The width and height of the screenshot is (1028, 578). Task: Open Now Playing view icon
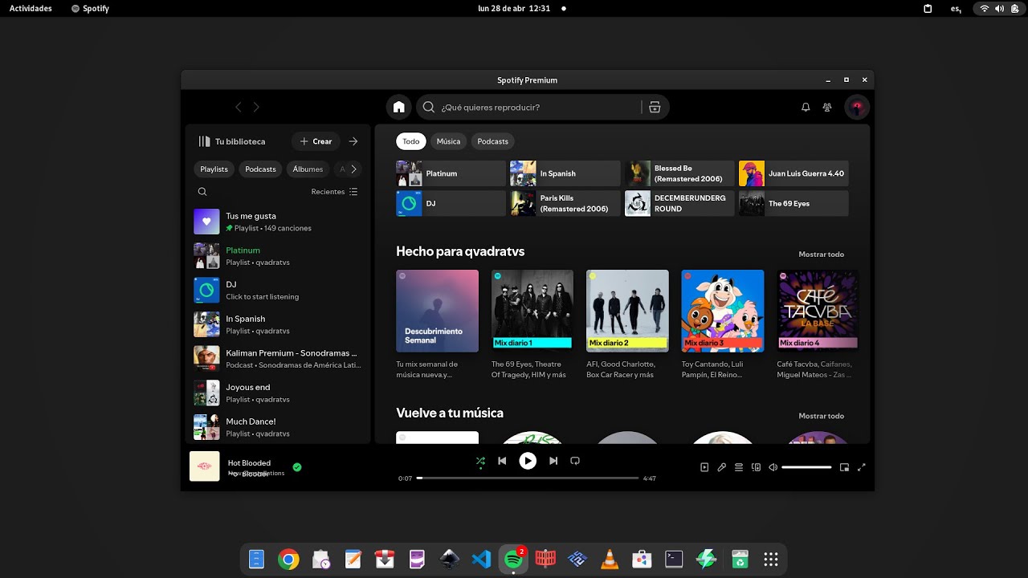coord(704,467)
